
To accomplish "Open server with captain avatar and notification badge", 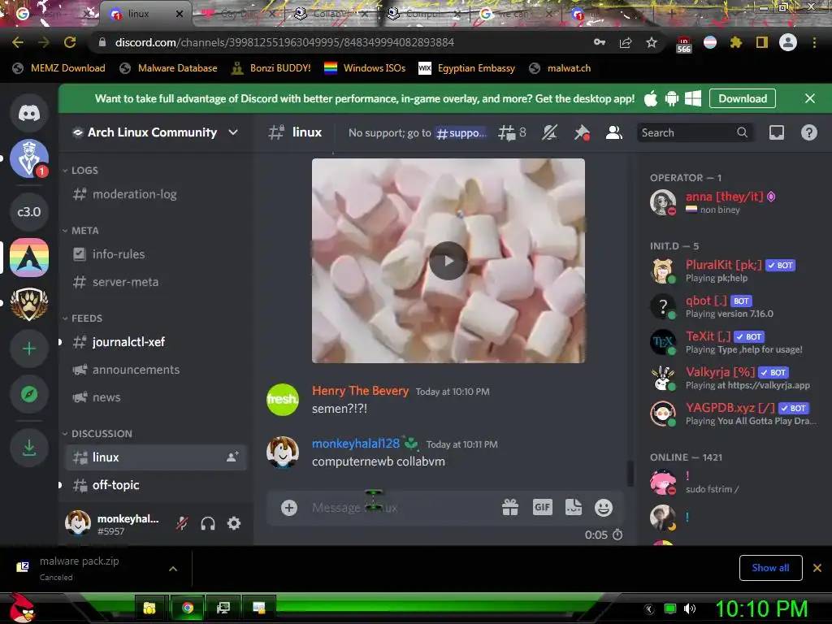I will (x=29, y=158).
